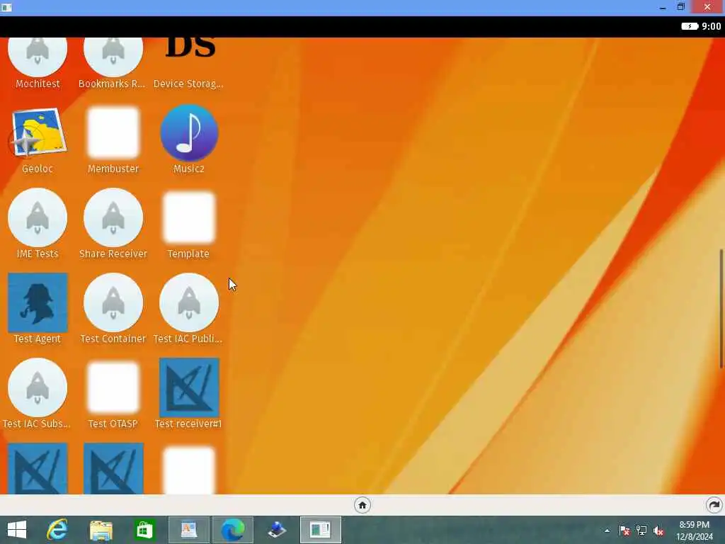The width and height of the screenshot is (725, 544).
Task: Click the rotate screen button in simulator bar
Action: [714, 505]
